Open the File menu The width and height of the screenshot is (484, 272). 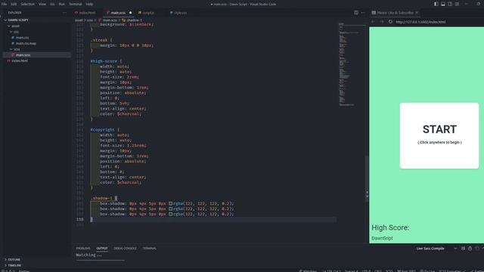(4, 4)
